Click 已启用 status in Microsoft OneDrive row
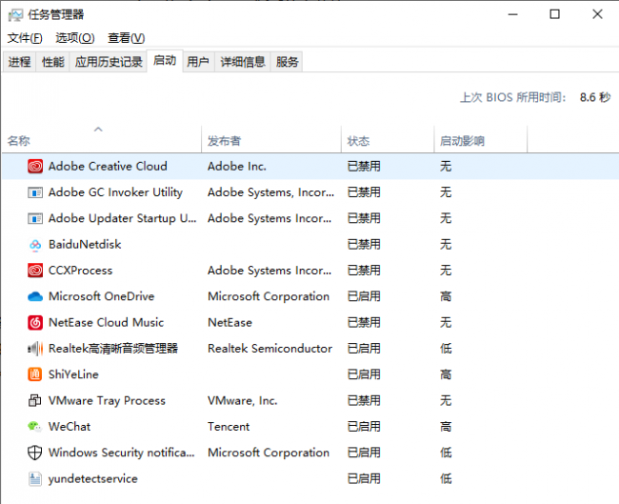The width and height of the screenshot is (619, 504). point(364,296)
